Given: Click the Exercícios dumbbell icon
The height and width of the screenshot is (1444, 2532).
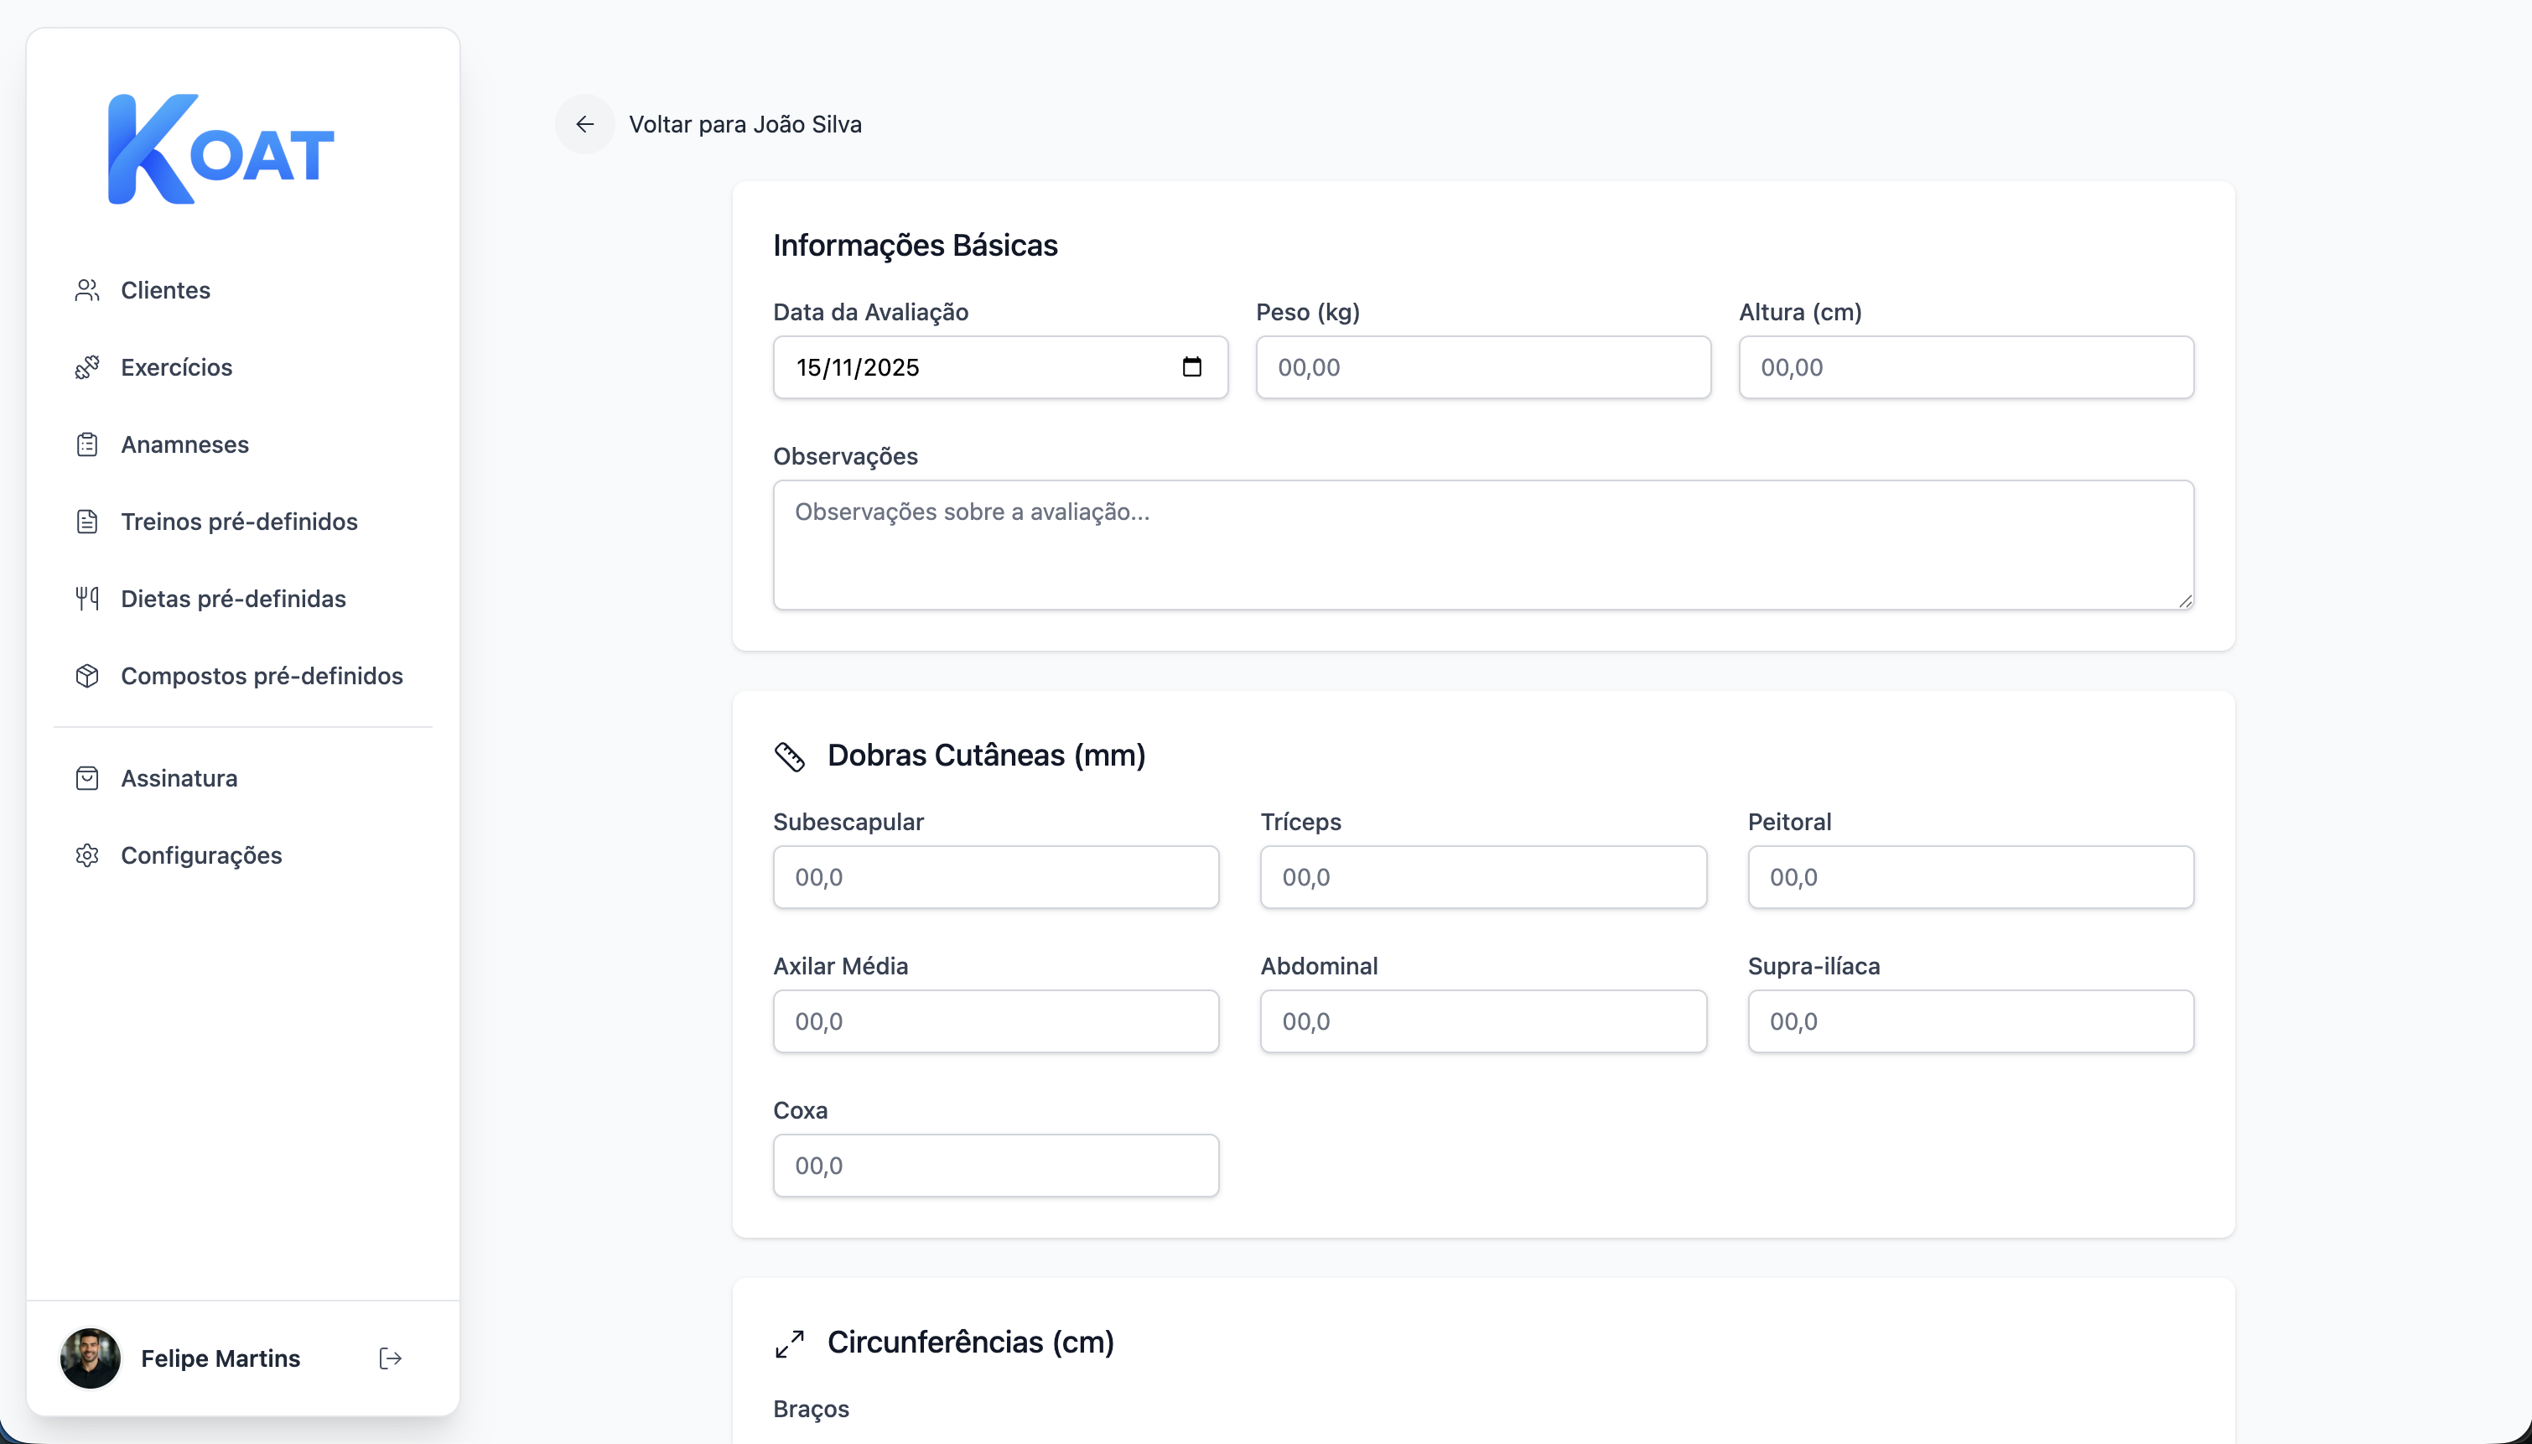Looking at the screenshot, I should [x=87, y=367].
